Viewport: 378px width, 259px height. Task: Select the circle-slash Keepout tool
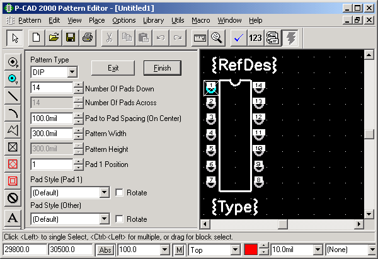pos(13,198)
